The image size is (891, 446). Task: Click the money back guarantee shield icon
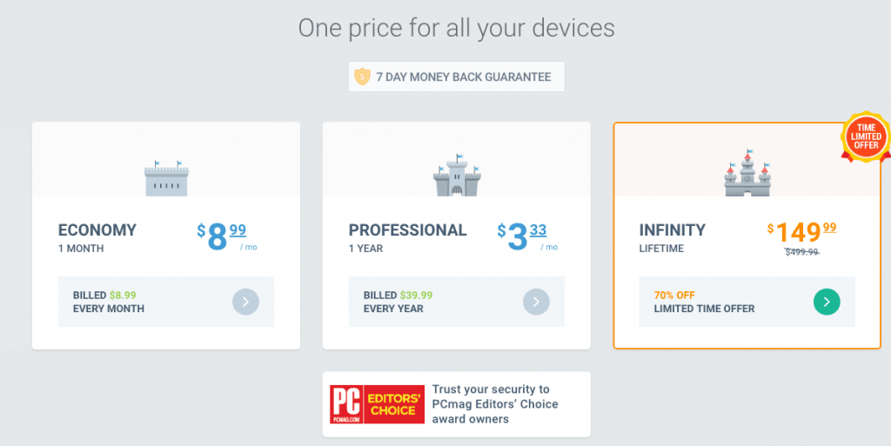pos(362,77)
